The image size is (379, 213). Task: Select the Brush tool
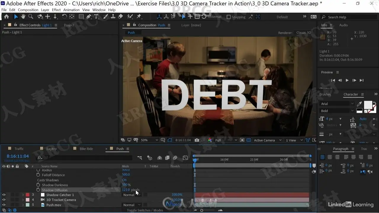pyautogui.click(x=105, y=17)
